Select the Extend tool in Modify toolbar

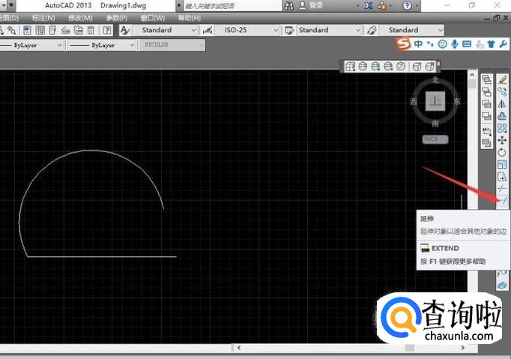[502, 200]
